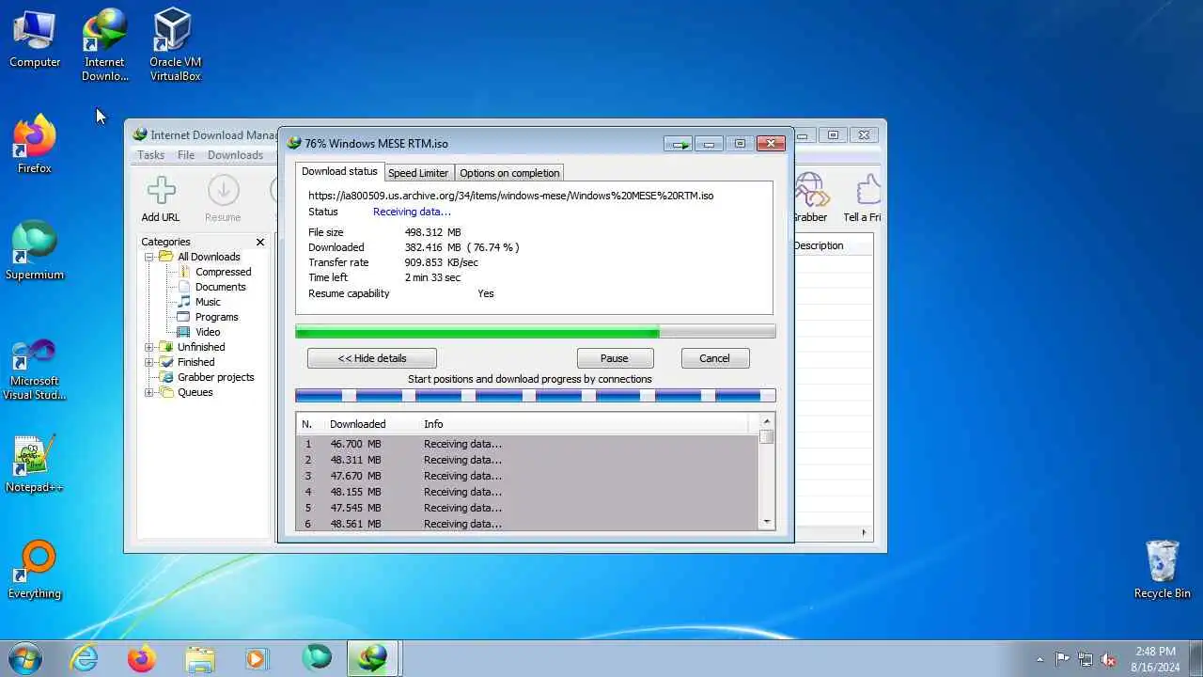Open Windows Explorer from taskbar

[200, 658]
